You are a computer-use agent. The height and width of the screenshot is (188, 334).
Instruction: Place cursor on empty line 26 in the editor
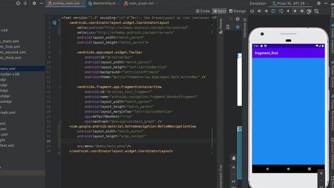[138, 141]
